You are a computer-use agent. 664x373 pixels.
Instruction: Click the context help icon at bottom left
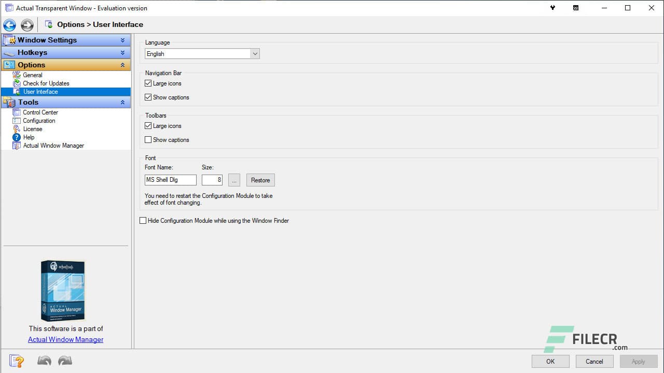(x=17, y=361)
